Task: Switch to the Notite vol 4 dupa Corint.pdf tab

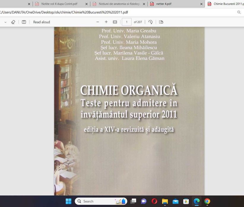Action: coord(59,4)
